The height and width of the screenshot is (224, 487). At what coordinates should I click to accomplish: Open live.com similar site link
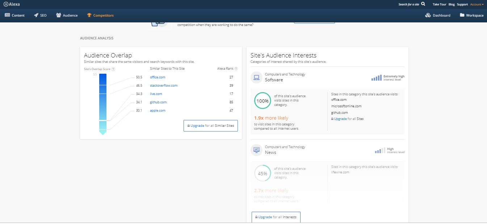(156, 94)
